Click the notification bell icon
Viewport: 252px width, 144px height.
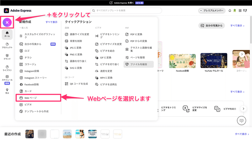click(x=230, y=11)
